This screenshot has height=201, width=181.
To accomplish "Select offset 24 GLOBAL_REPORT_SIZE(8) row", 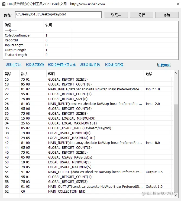I will pos(88,99).
